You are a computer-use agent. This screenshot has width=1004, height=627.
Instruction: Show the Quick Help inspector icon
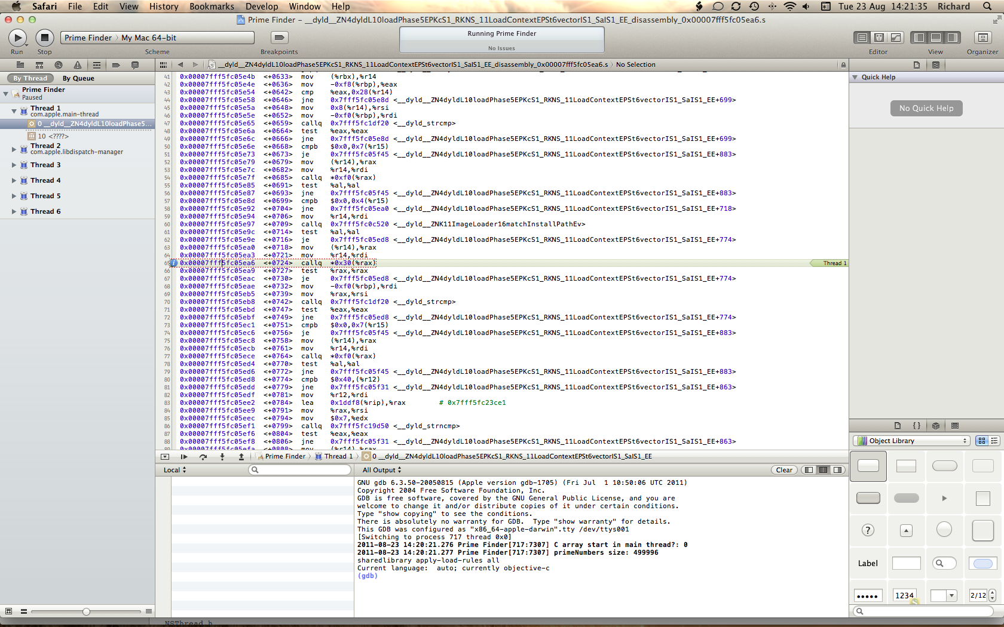[x=936, y=64]
